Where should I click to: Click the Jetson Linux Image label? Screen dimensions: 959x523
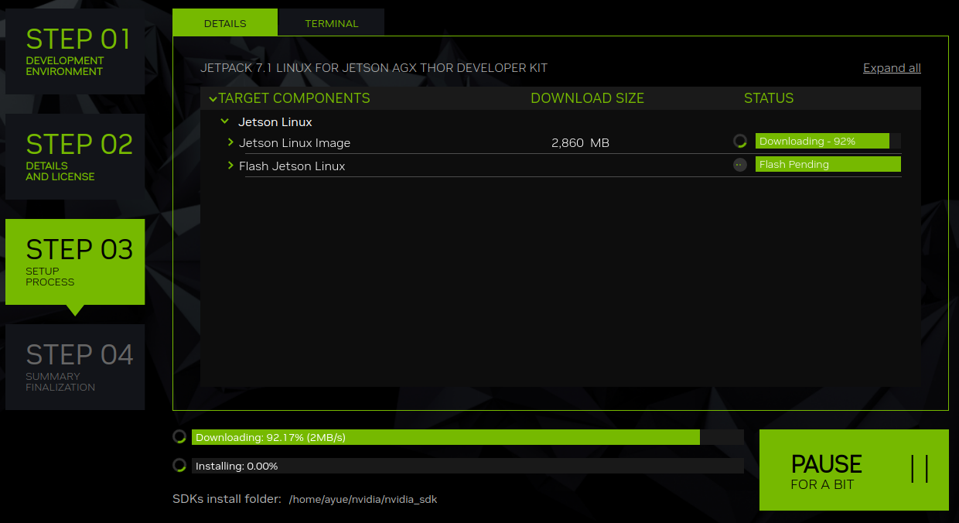(x=295, y=143)
